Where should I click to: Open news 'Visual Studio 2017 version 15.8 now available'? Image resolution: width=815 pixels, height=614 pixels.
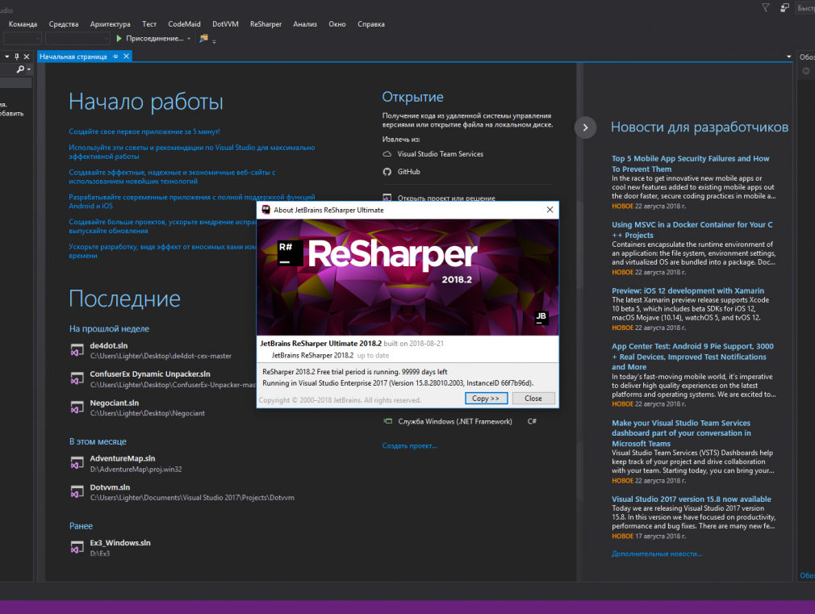click(x=692, y=499)
